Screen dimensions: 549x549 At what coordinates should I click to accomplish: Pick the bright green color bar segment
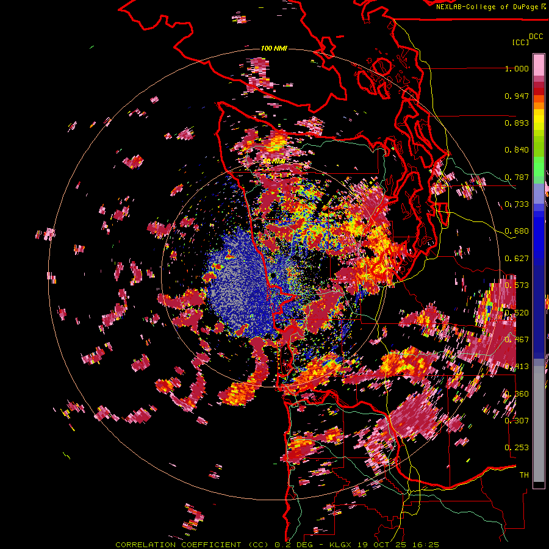(539, 167)
